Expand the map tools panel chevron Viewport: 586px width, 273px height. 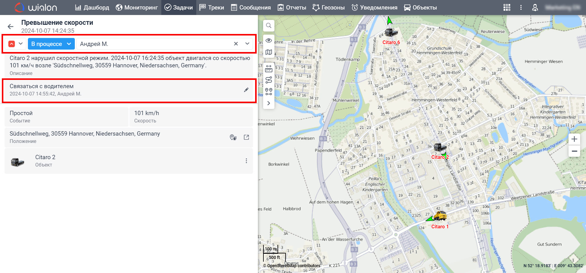[269, 103]
